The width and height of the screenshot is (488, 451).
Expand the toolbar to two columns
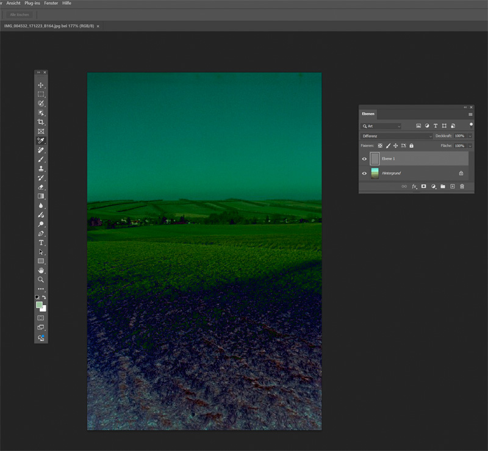(x=38, y=72)
